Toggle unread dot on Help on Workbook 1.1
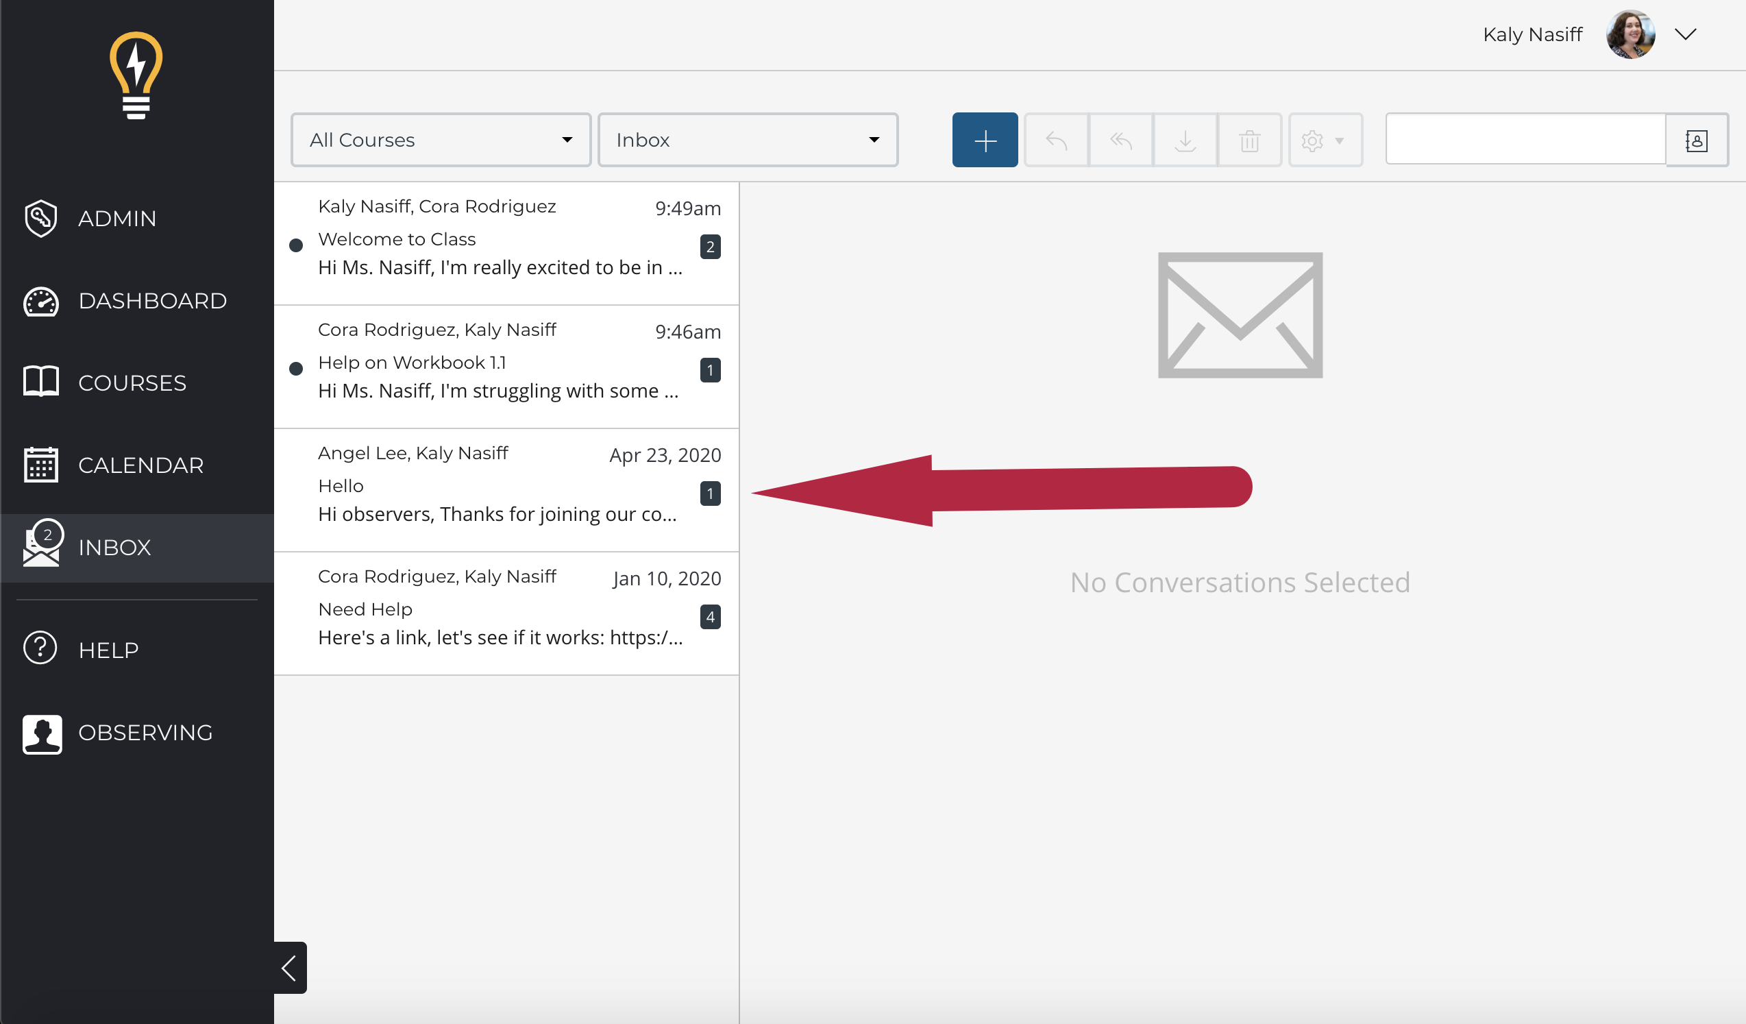This screenshot has width=1746, height=1024. tap(296, 369)
